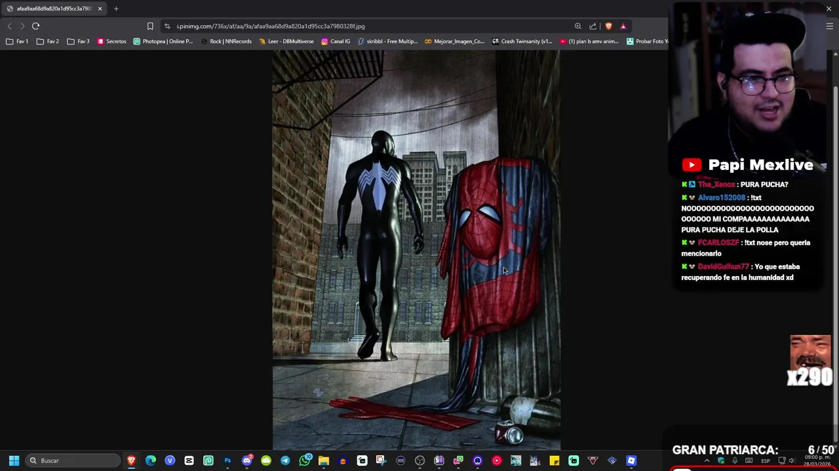
Task: Click the zoom magnifier icon in address bar
Action: [x=577, y=26]
